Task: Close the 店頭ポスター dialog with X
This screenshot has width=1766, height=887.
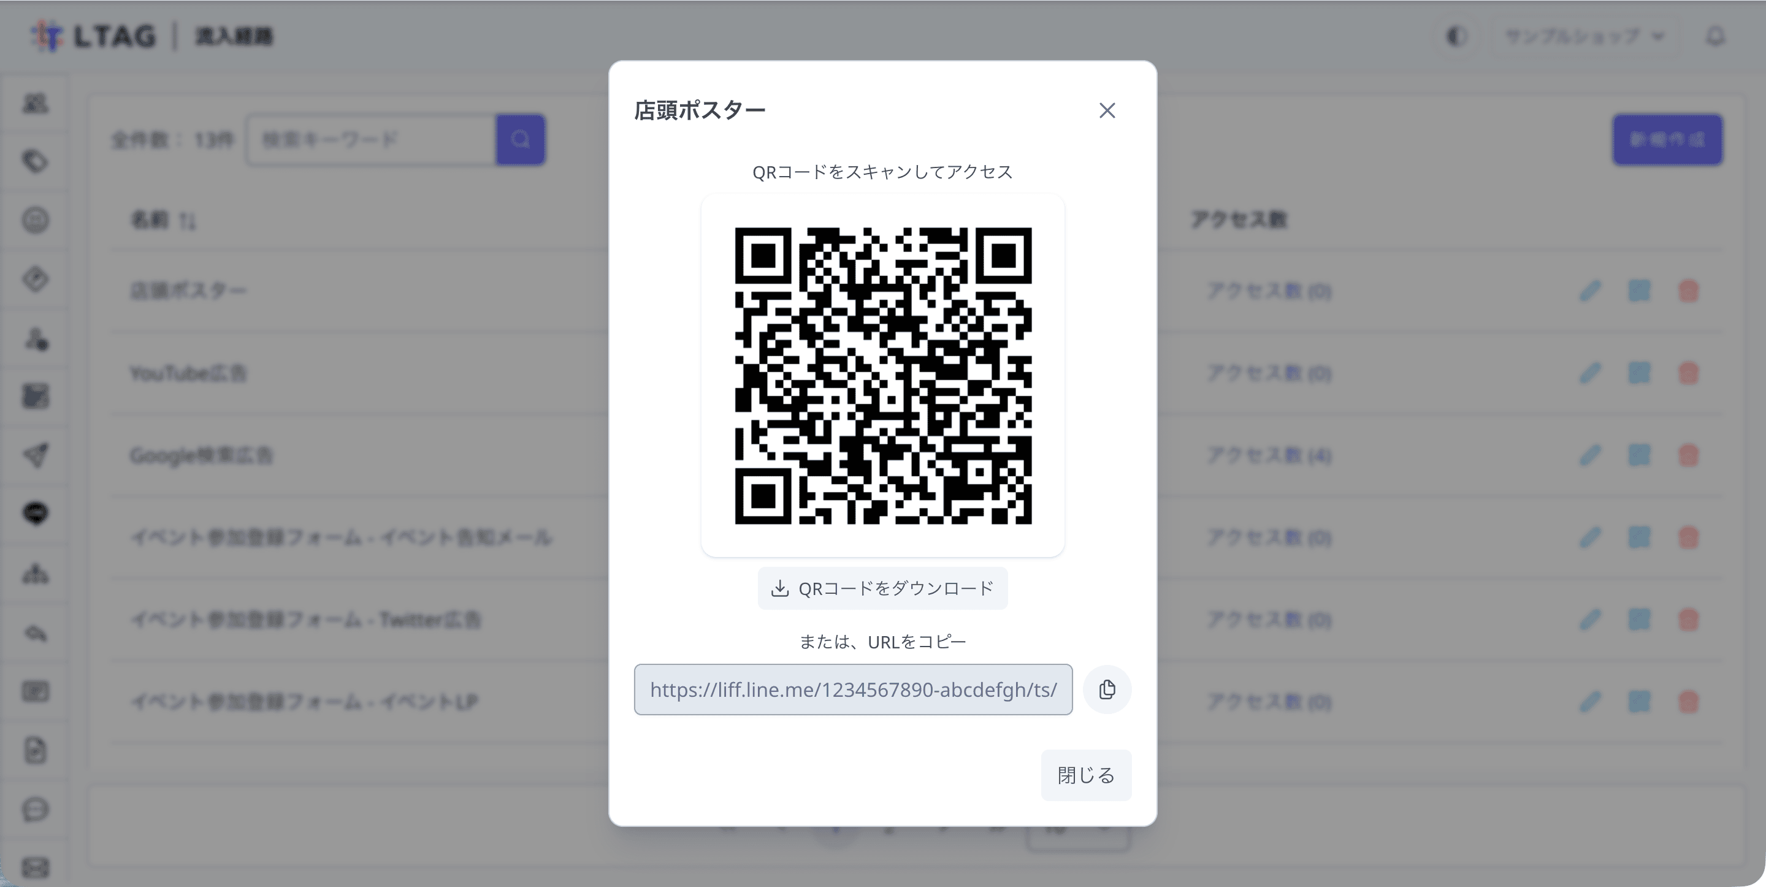Action: point(1106,110)
